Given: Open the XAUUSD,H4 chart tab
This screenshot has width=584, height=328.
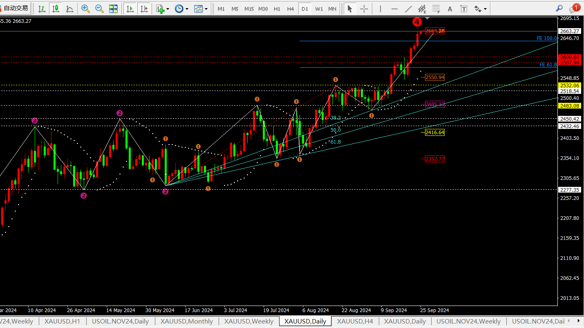Looking at the screenshot, I should (x=355, y=321).
